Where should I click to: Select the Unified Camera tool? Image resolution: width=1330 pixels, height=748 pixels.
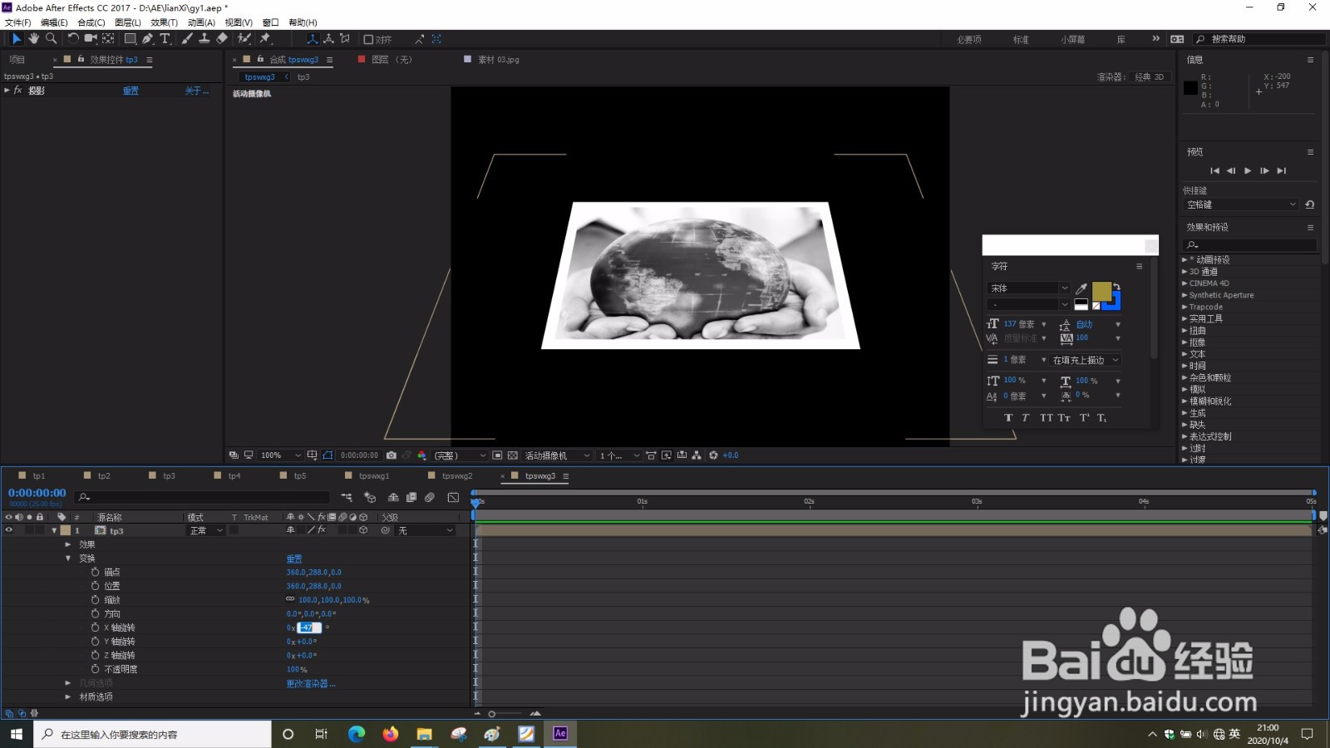pyautogui.click(x=91, y=38)
